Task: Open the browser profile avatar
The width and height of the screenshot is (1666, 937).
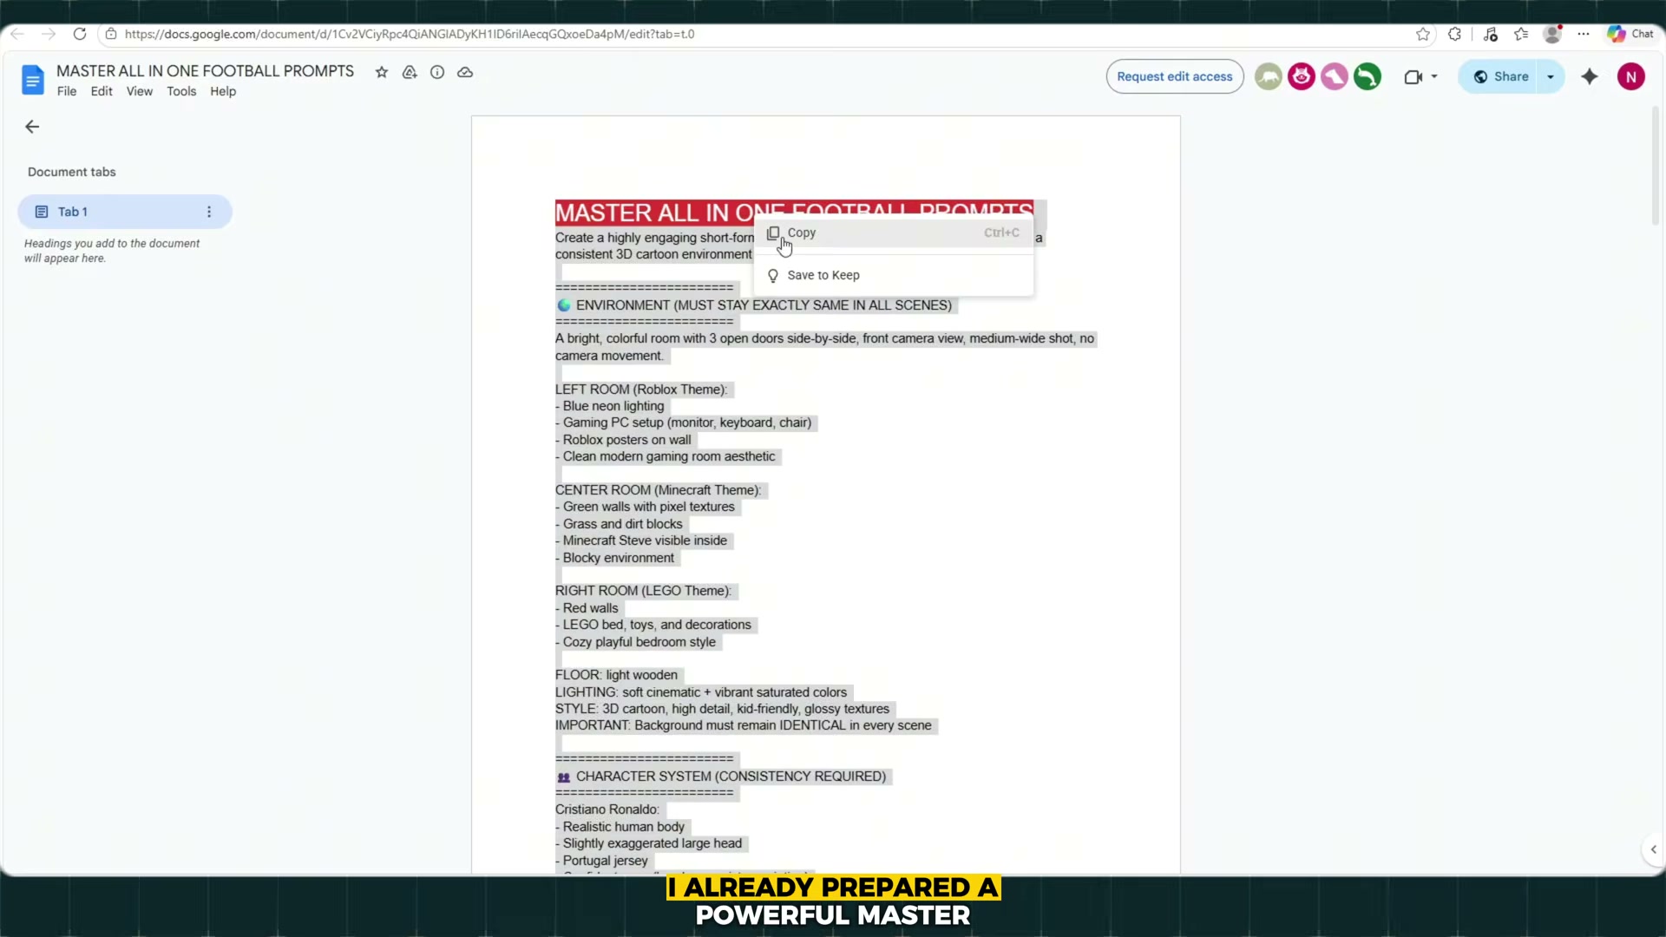Action: point(1552,34)
